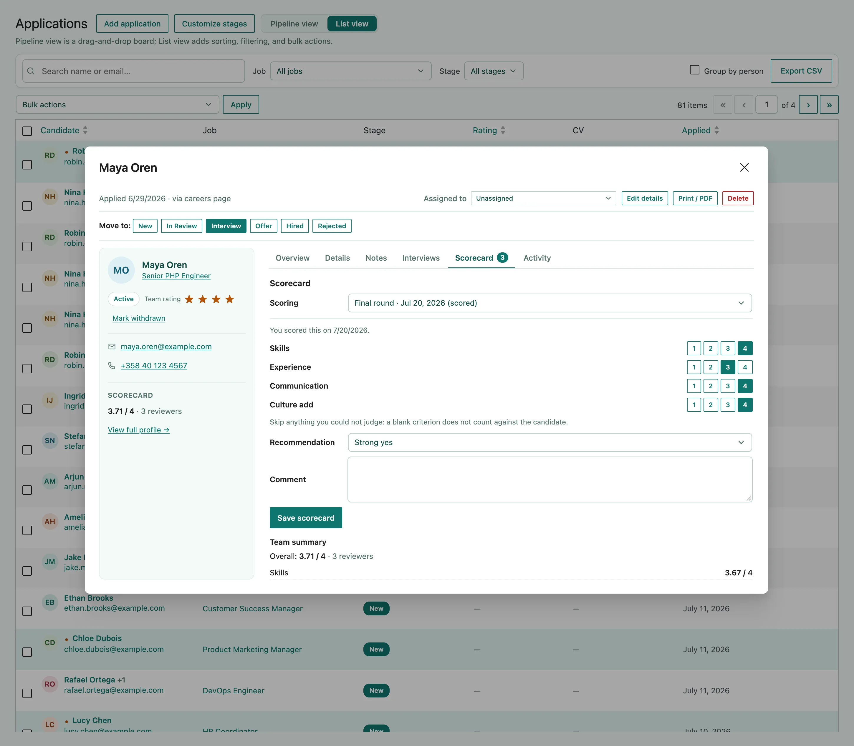
Task: Select the Chloe Dubois row checkbox
Action: tap(27, 652)
